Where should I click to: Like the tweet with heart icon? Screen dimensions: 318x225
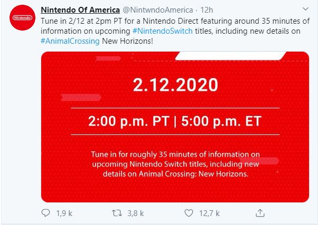tap(189, 213)
